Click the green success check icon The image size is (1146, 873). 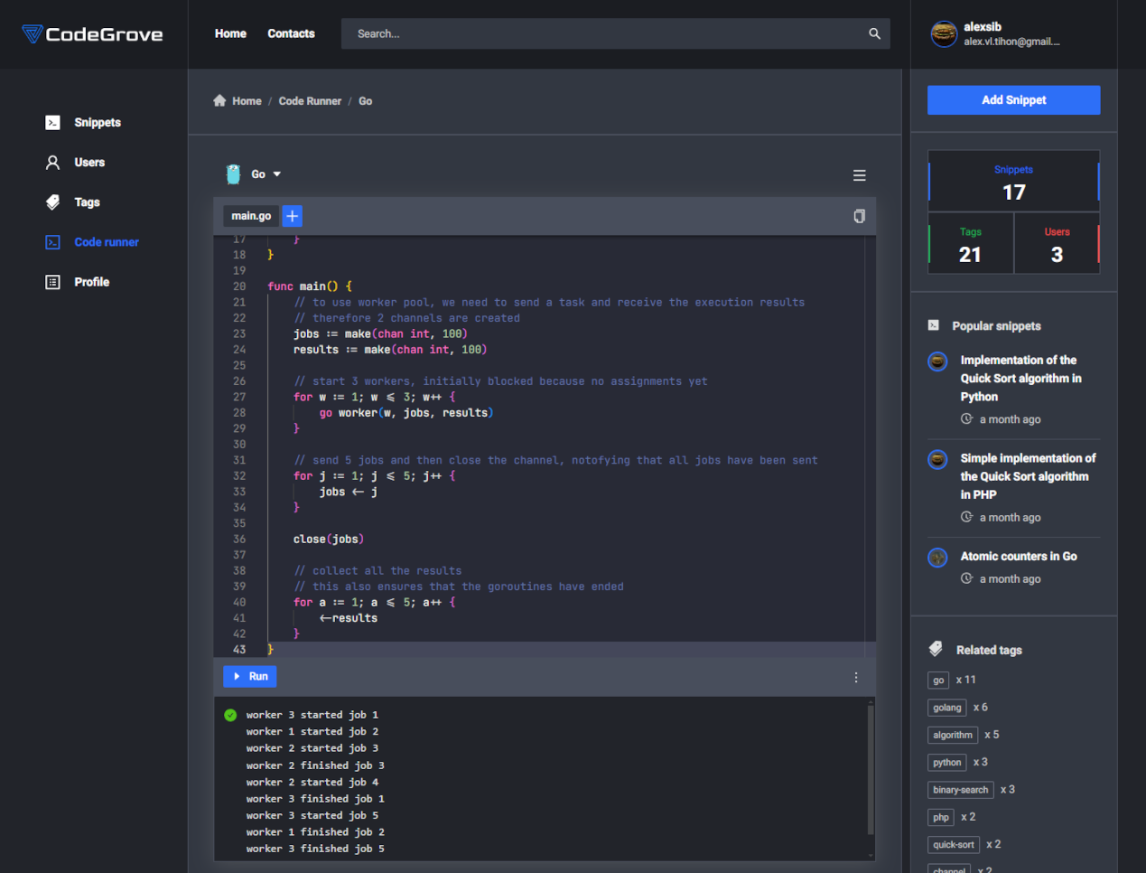coord(230,715)
